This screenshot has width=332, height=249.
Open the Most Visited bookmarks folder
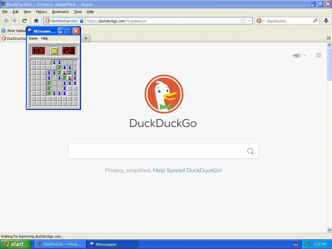[x=14, y=31]
